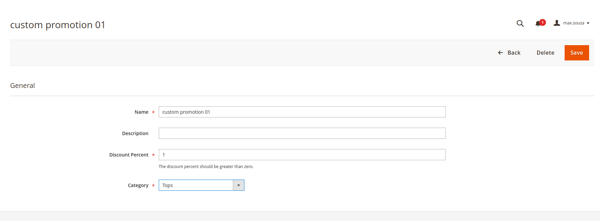Click into the Description text field
Image resolution: width=600 pixels, height=221 pixels.
(302, 133)
